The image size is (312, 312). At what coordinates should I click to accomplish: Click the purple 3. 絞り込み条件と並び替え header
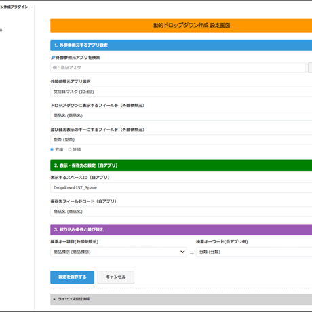[x=181, y=230]
